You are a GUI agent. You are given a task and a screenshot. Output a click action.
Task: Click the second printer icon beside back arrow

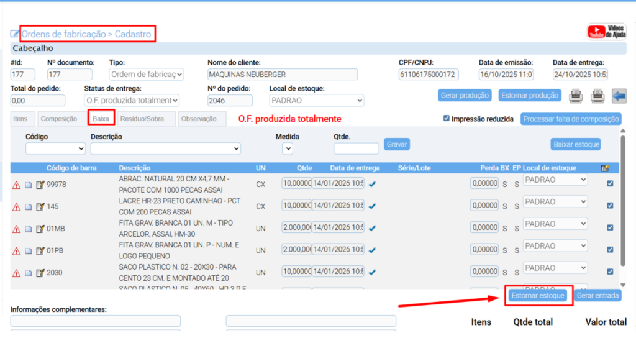tap(597, 96)
